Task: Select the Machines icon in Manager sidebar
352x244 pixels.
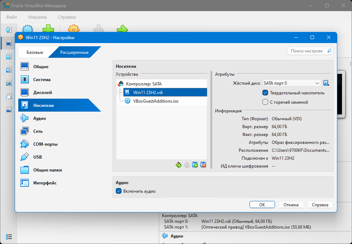Action: click(x=9, y=43)
